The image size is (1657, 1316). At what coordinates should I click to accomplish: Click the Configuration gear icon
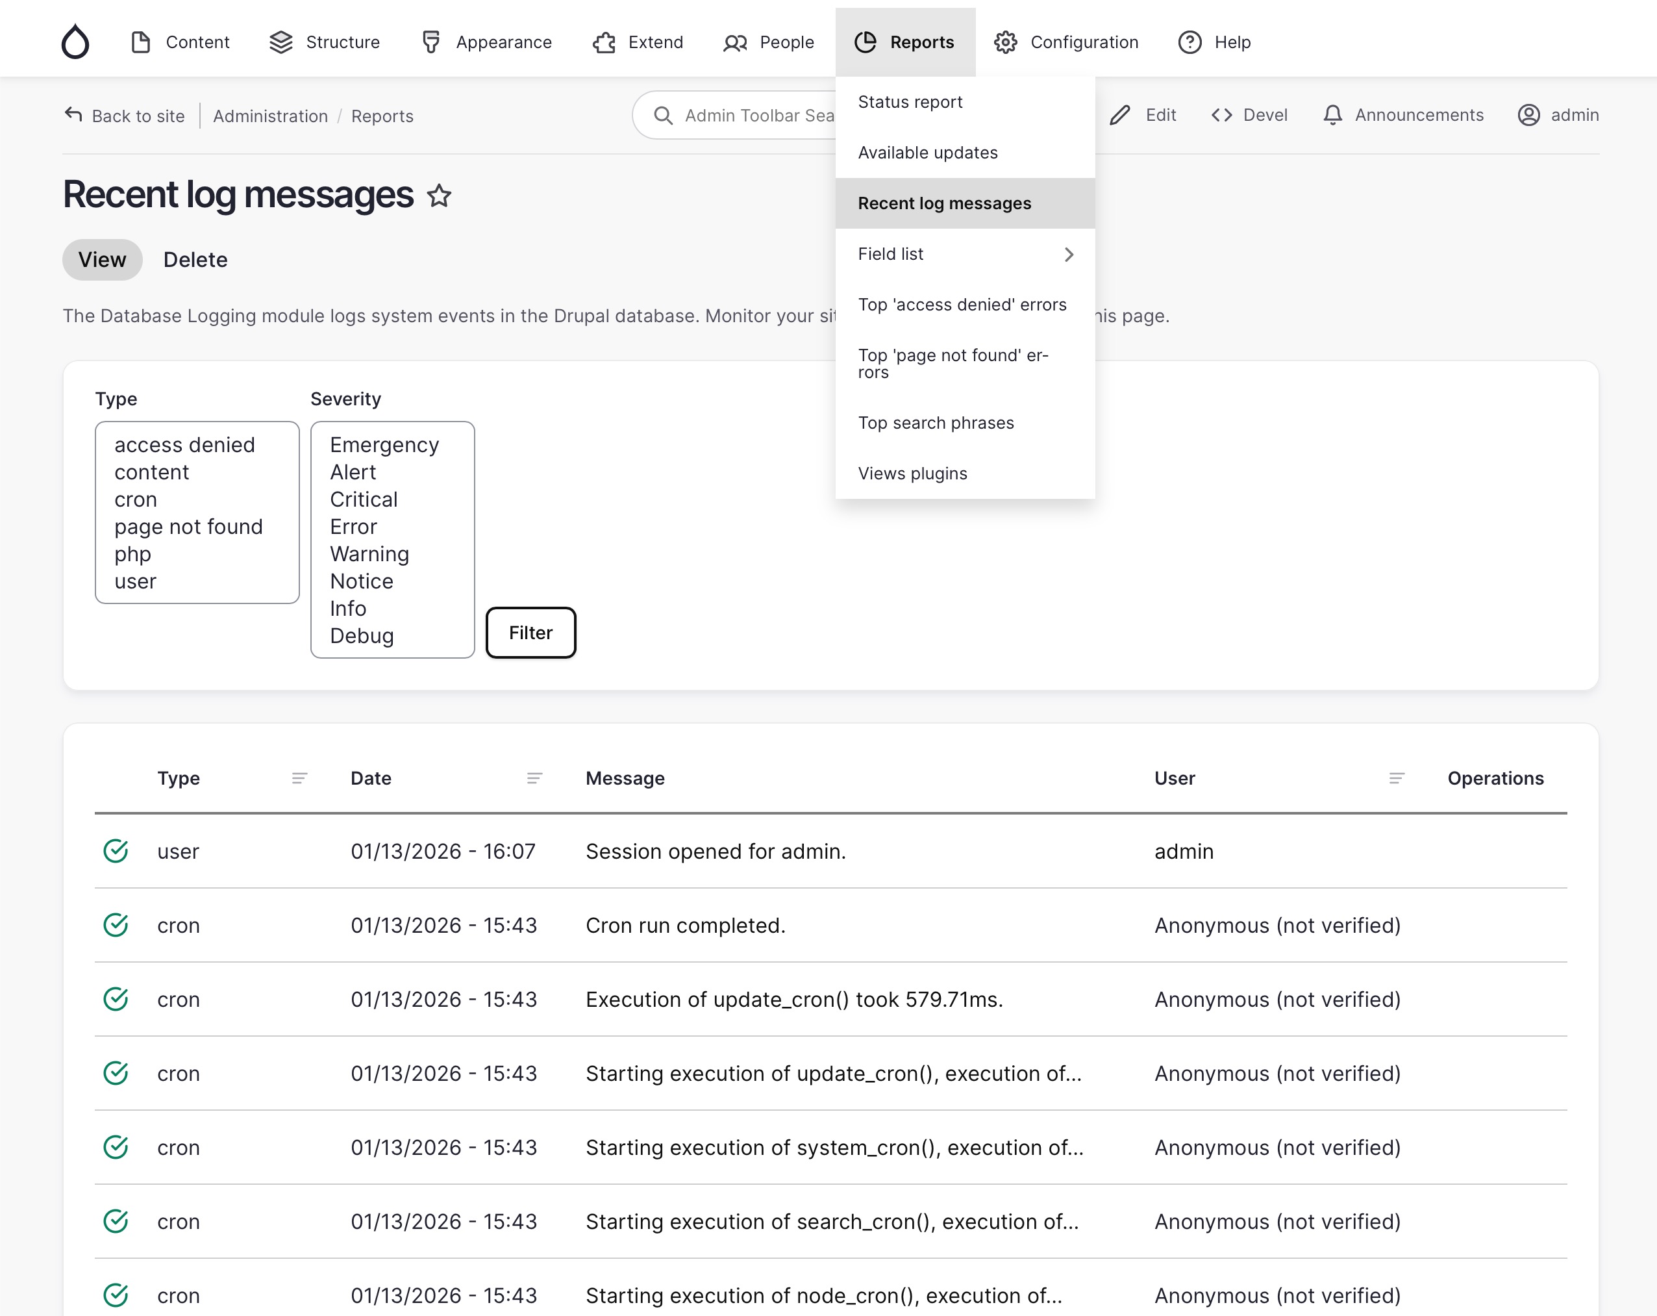point(1005,42)
